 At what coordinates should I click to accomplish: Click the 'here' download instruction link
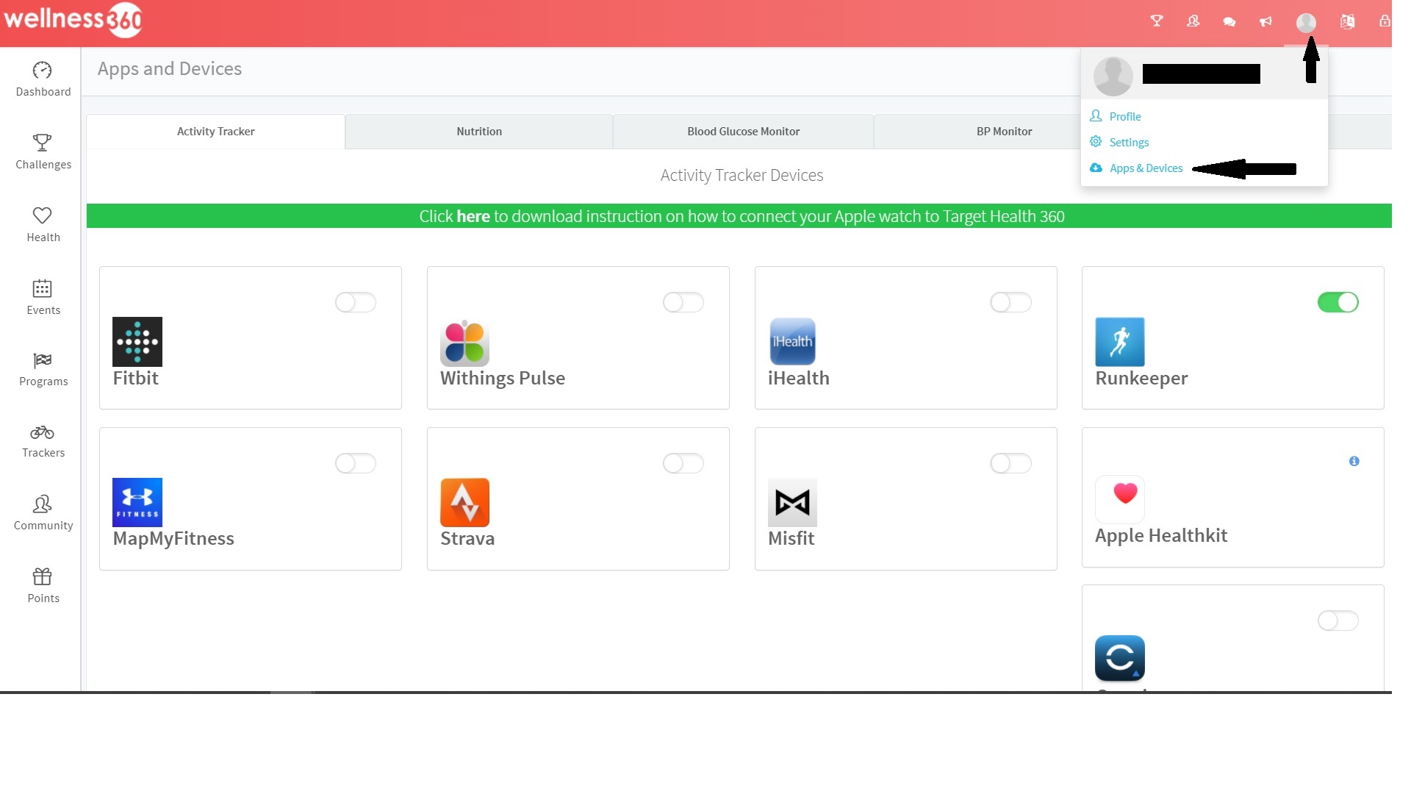click(473, 216)
